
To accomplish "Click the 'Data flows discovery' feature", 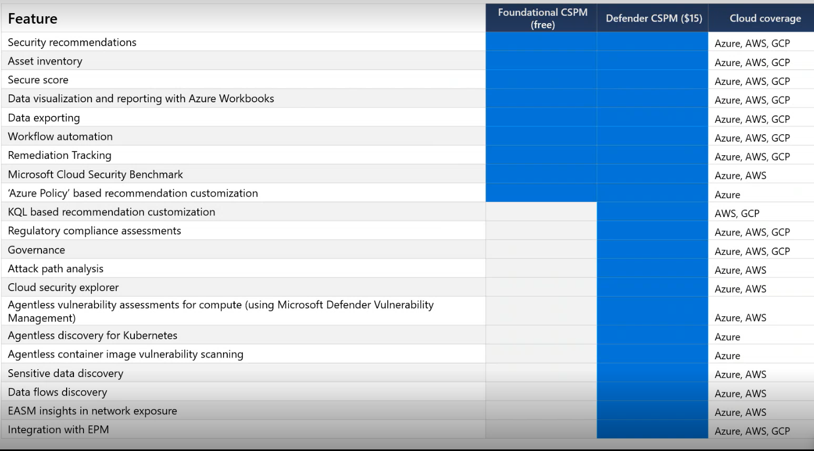I will (57, 392).
